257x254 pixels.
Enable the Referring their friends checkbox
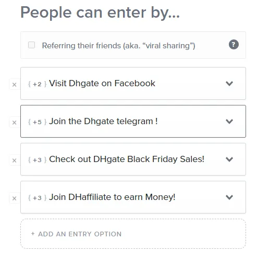[x=31, y=45]
